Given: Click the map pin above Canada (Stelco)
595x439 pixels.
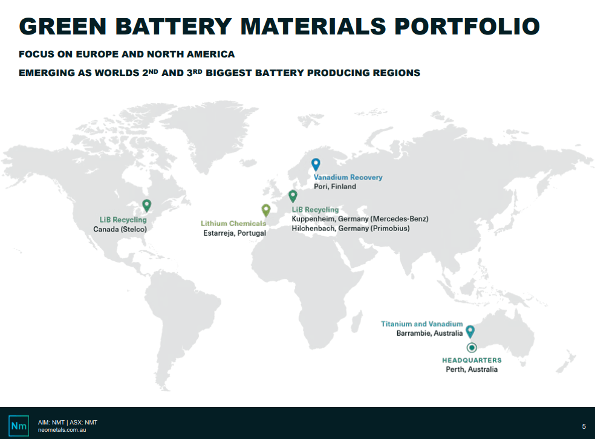Looking at the screenshot, I should click(146, 205).
